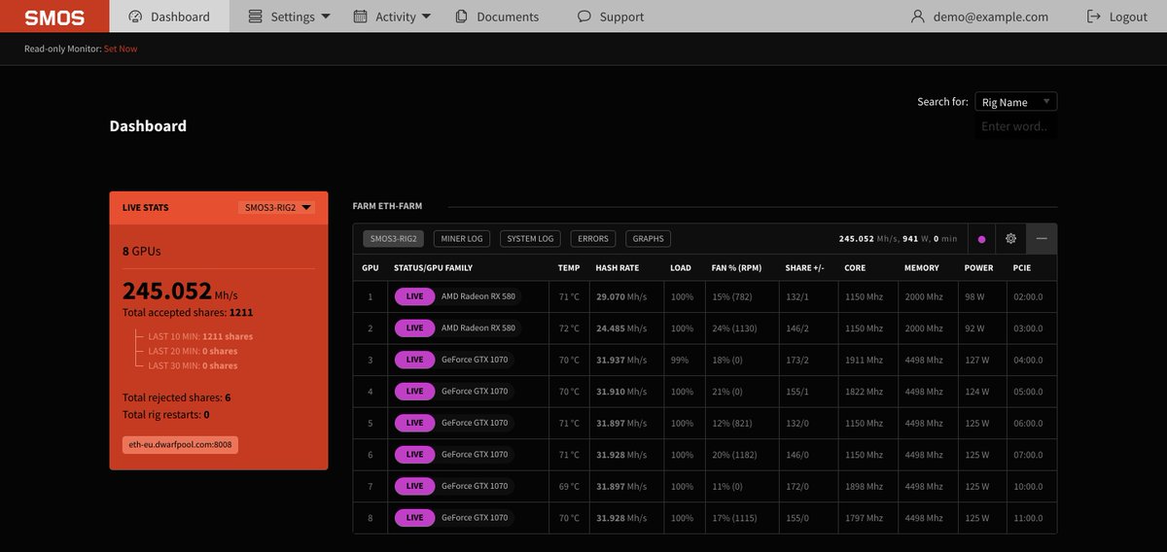
Task: Click Total rejected shares: 6
Action: 177,397
